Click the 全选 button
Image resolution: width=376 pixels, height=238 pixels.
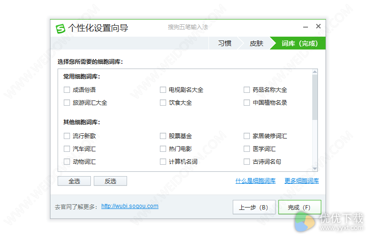(74, 181)
